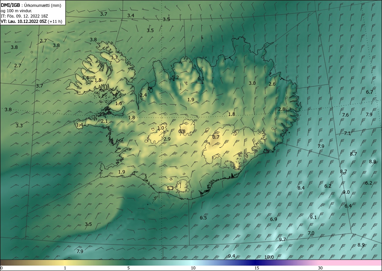382x271 pixels.
Task: Click the 9.0 value label
Action: 346,192
